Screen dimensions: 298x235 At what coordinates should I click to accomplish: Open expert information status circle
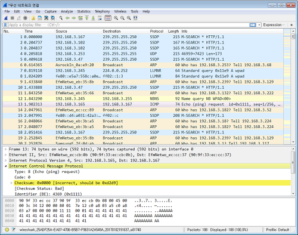click(x=7, y=230)
